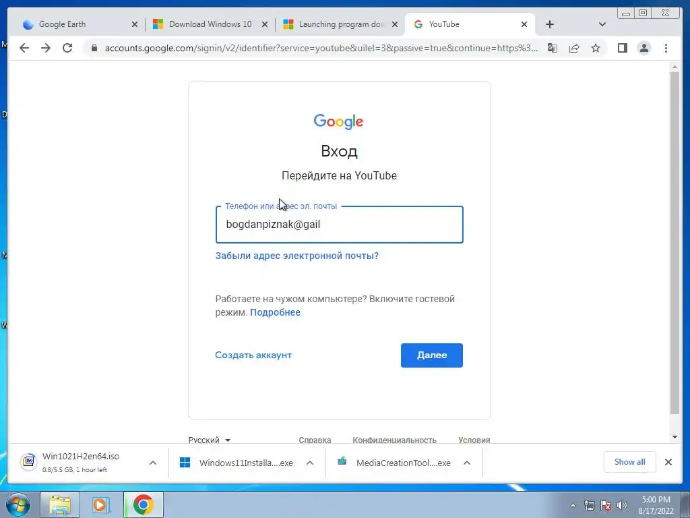Image resolution: width=690 pixels, height=518 pixels.
Task: Click Show all downloads button
Action: point(630,462)
